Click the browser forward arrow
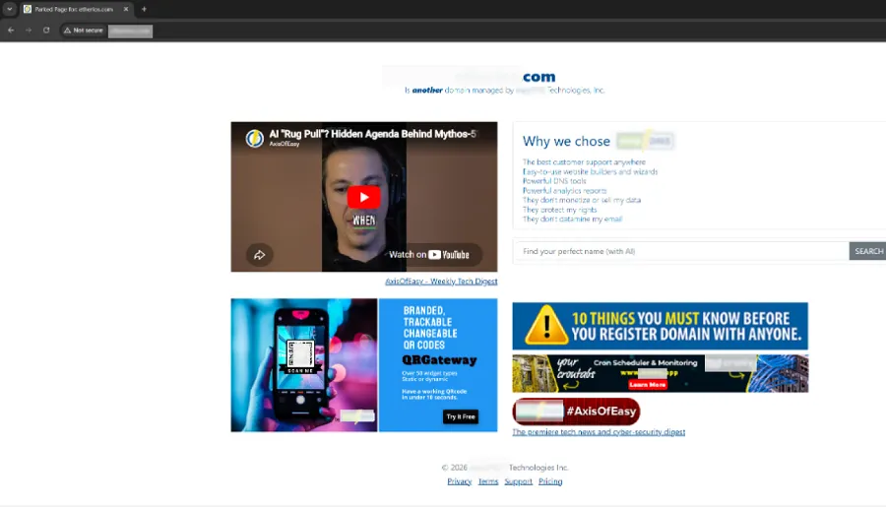Image resolution: width=886 pixels, height=507 pixels. click(x=29, y=31)
